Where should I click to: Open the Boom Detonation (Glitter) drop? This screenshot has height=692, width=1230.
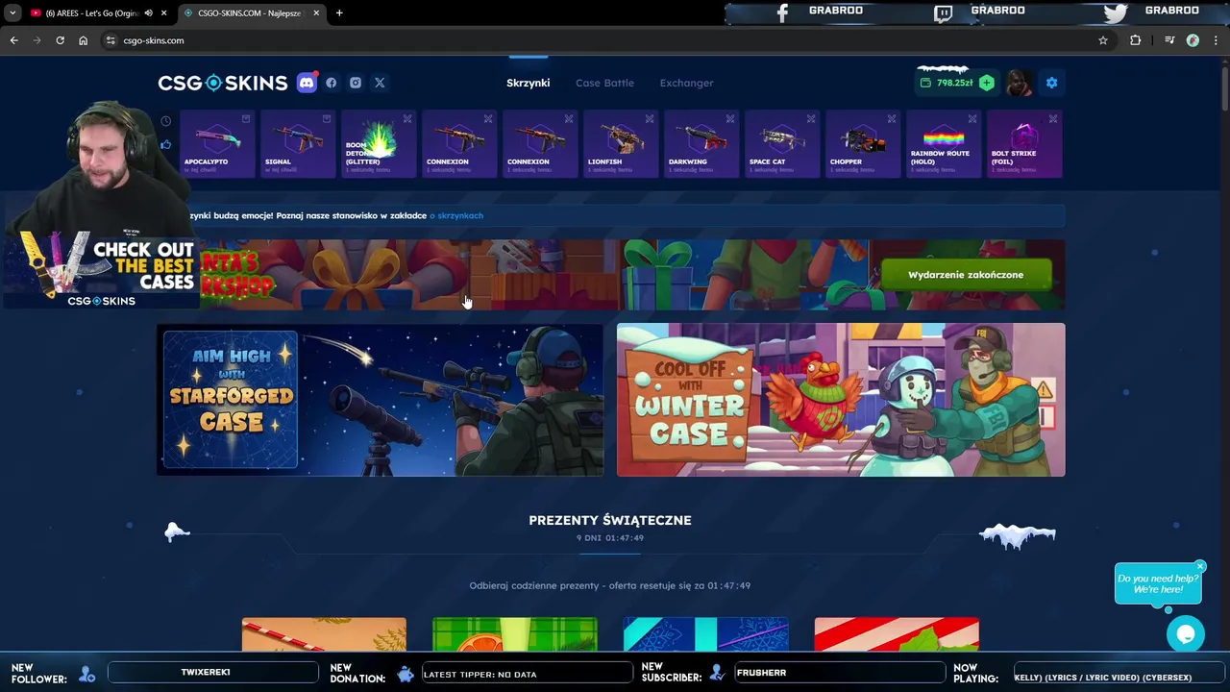coord(379,144)
